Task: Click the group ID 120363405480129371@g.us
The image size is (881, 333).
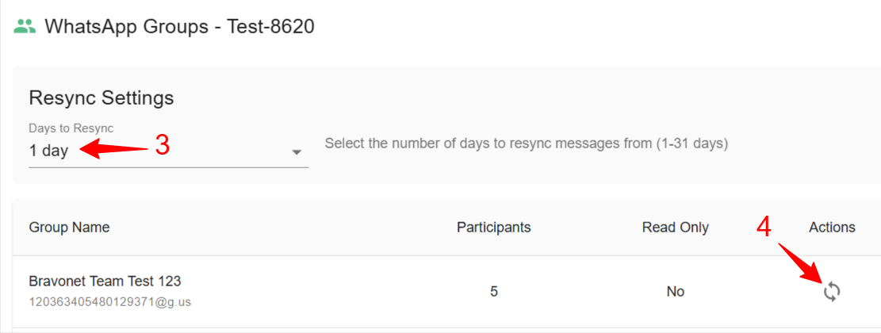Action: point(109,302)
